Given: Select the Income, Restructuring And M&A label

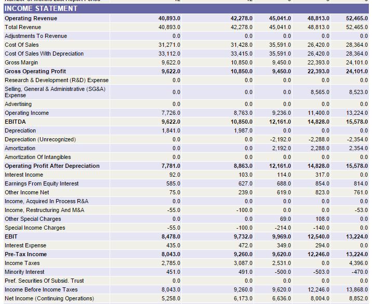Looking at the screenshot, I should pyautogui.click(x=44, y=210).
